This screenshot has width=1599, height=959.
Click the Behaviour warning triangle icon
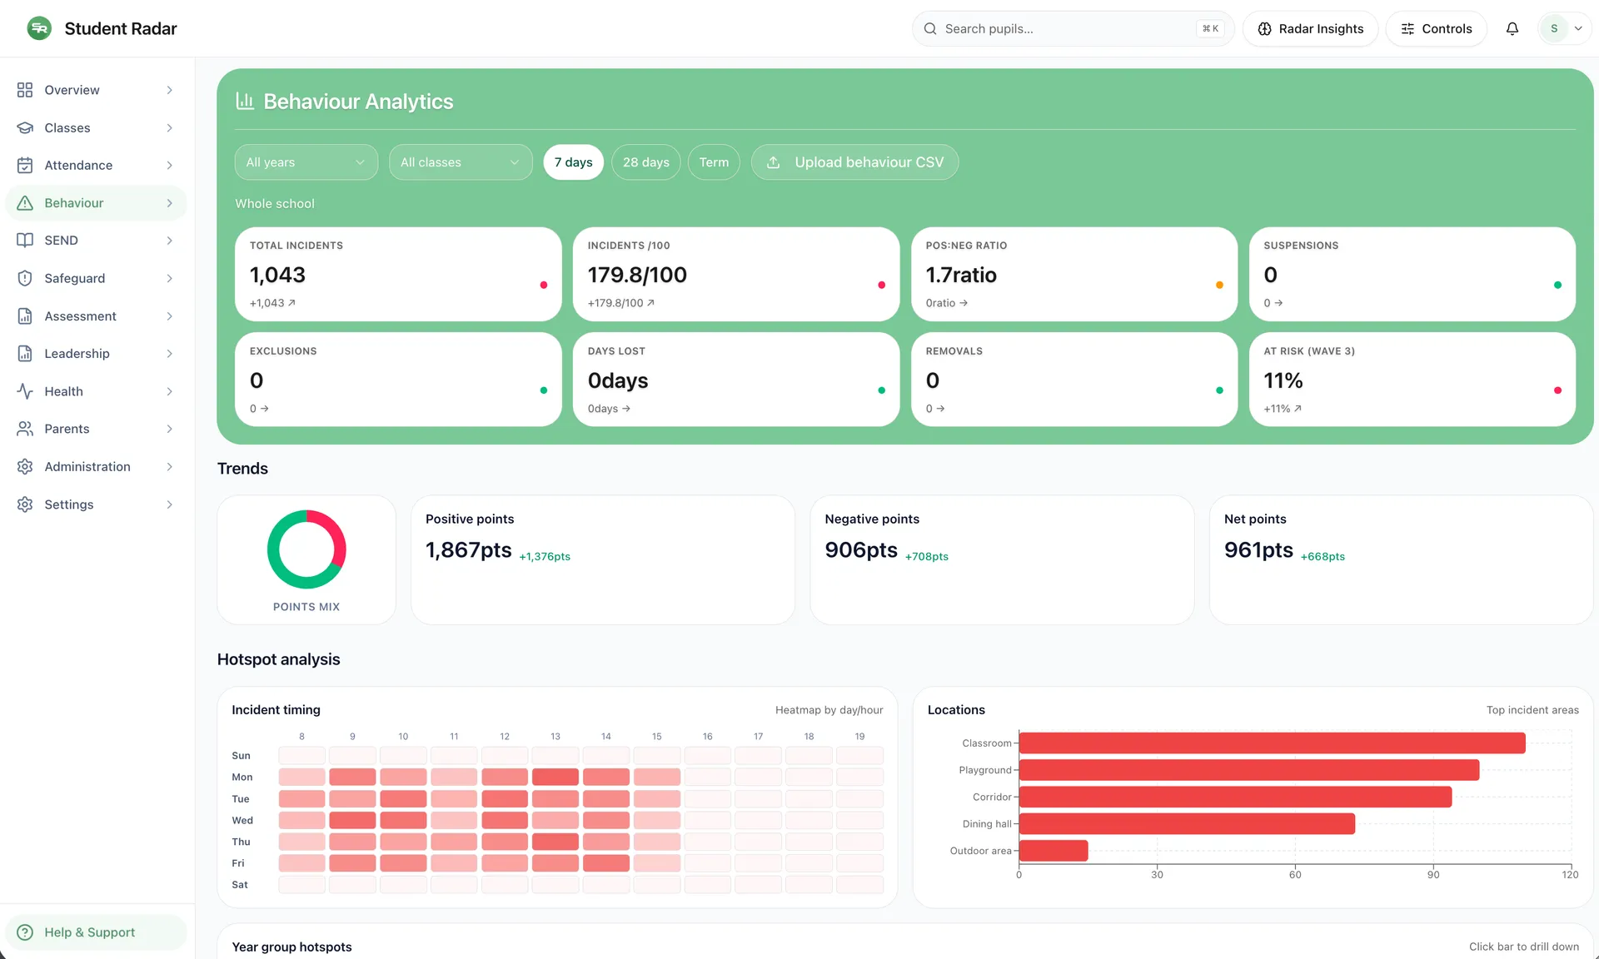(x=25, y=203)
